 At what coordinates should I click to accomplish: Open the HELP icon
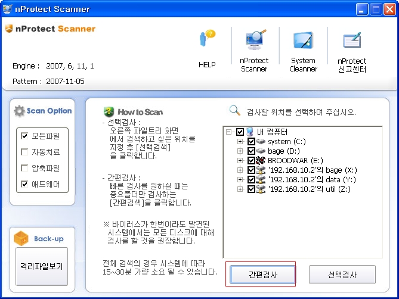click(208, 38)
